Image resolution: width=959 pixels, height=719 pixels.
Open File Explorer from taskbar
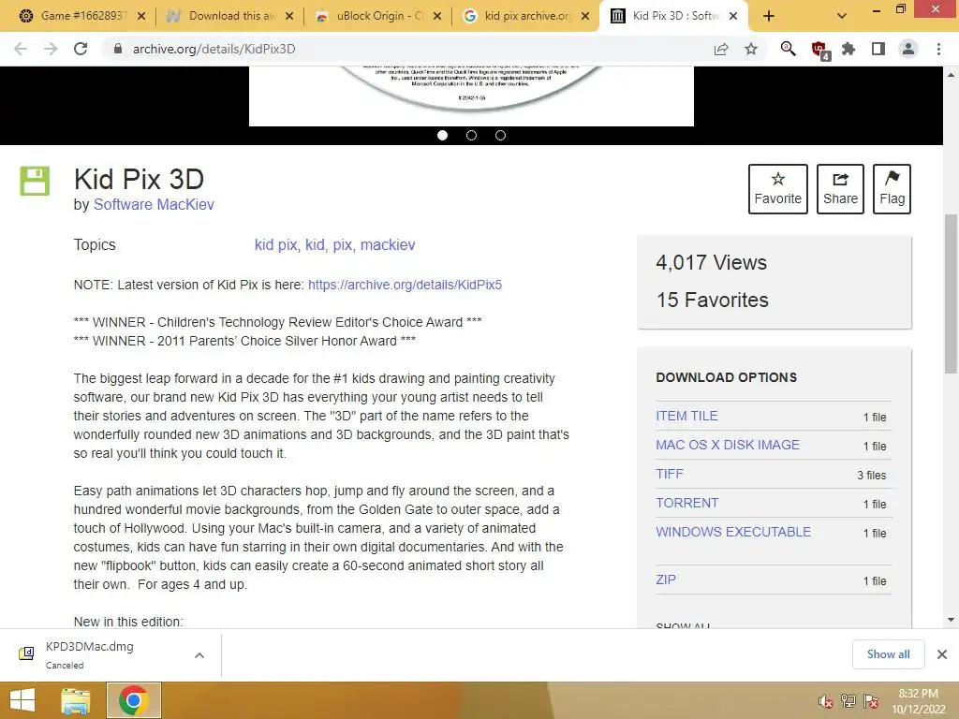(76, 700)
